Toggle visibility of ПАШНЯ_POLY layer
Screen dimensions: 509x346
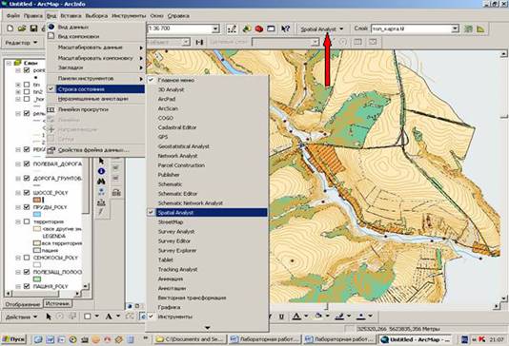[27, 286]
